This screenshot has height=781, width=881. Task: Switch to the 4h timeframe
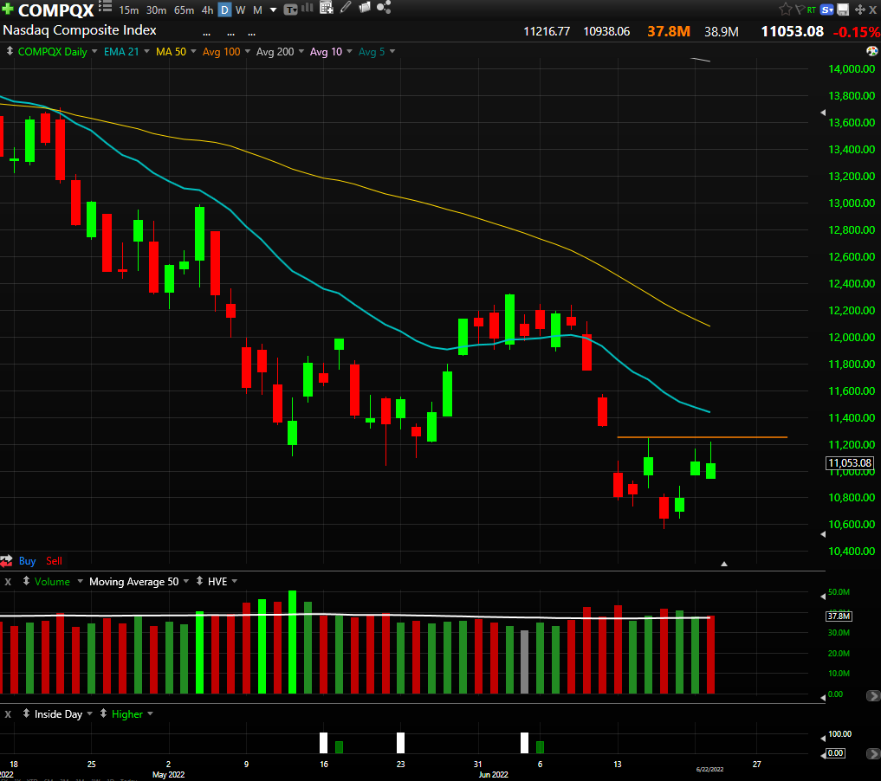click(207, 10)
